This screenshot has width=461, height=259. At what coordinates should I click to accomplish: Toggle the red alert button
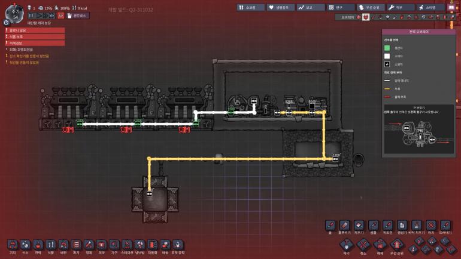point(61,16)
